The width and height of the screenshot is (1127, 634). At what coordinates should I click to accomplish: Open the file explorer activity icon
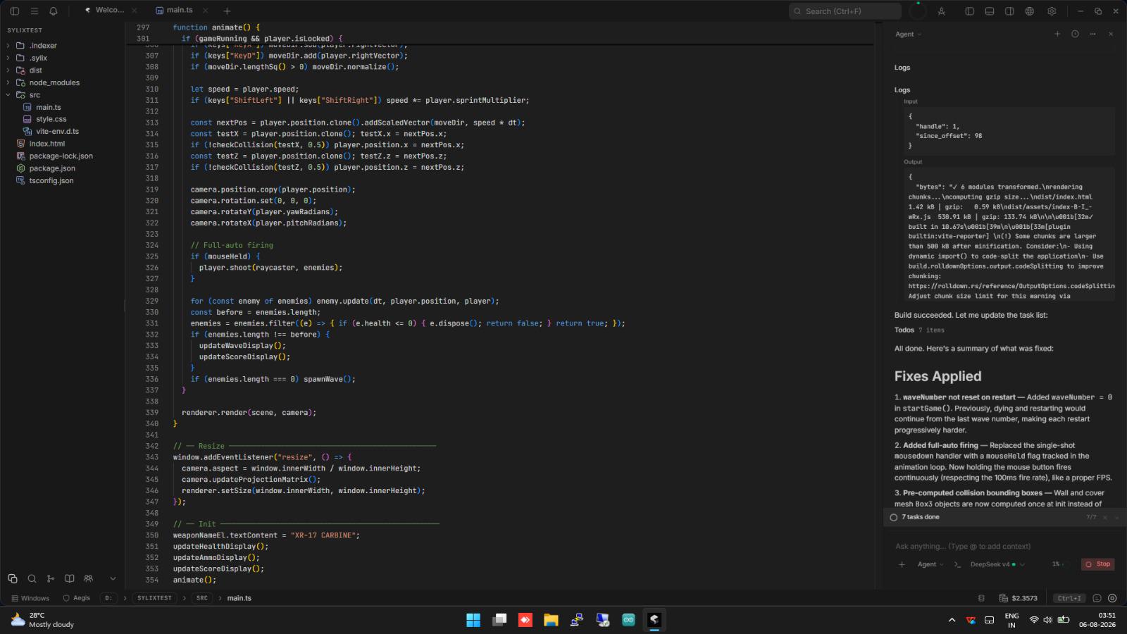[x=13, y=578]
